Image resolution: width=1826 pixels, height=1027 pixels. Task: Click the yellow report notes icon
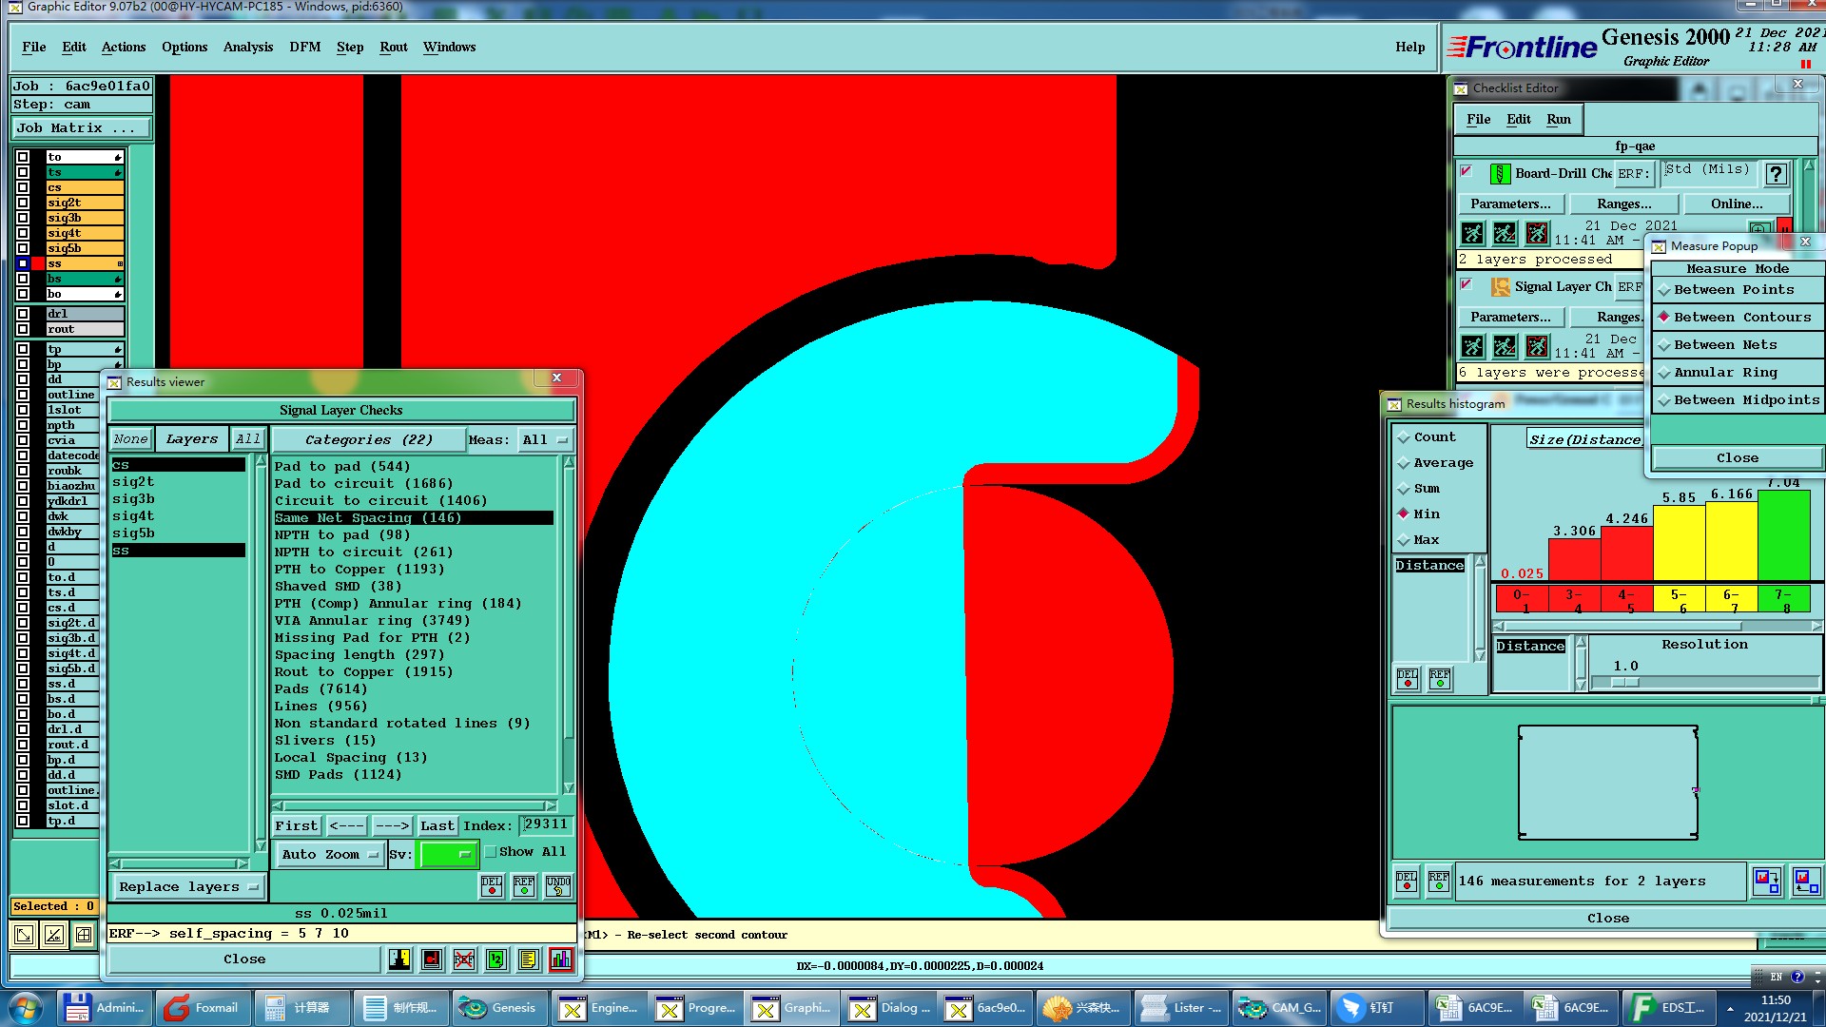[529, 959]
